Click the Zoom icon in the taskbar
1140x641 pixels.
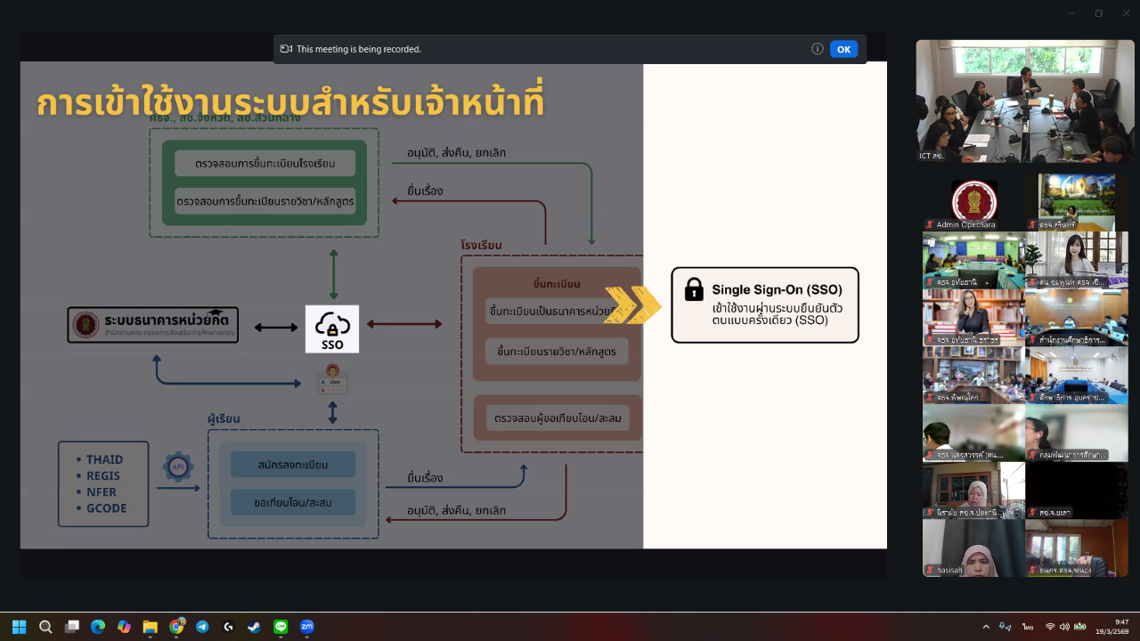coord(306,627)
